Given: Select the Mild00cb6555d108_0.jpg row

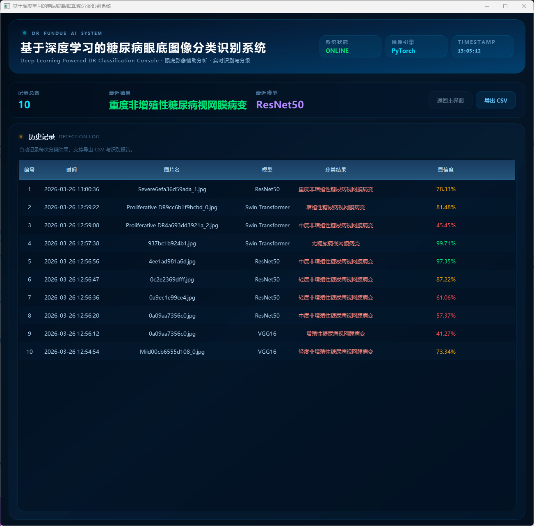Looking at the screenshot, I should coord(172,352).
